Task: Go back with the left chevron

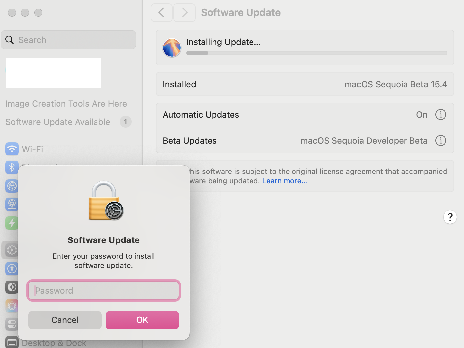Action: click(x=161, y=13)
